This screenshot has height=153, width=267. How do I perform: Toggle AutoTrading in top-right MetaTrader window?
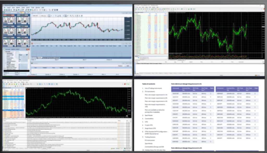point(167,9)
